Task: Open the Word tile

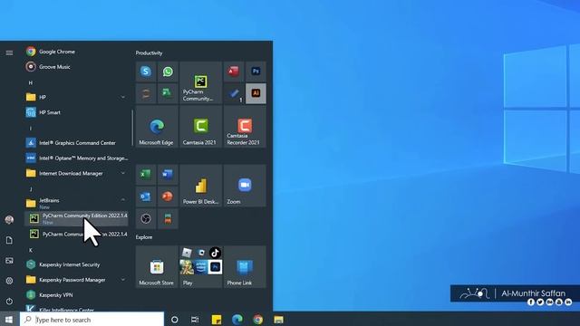Action: (168, 175)
